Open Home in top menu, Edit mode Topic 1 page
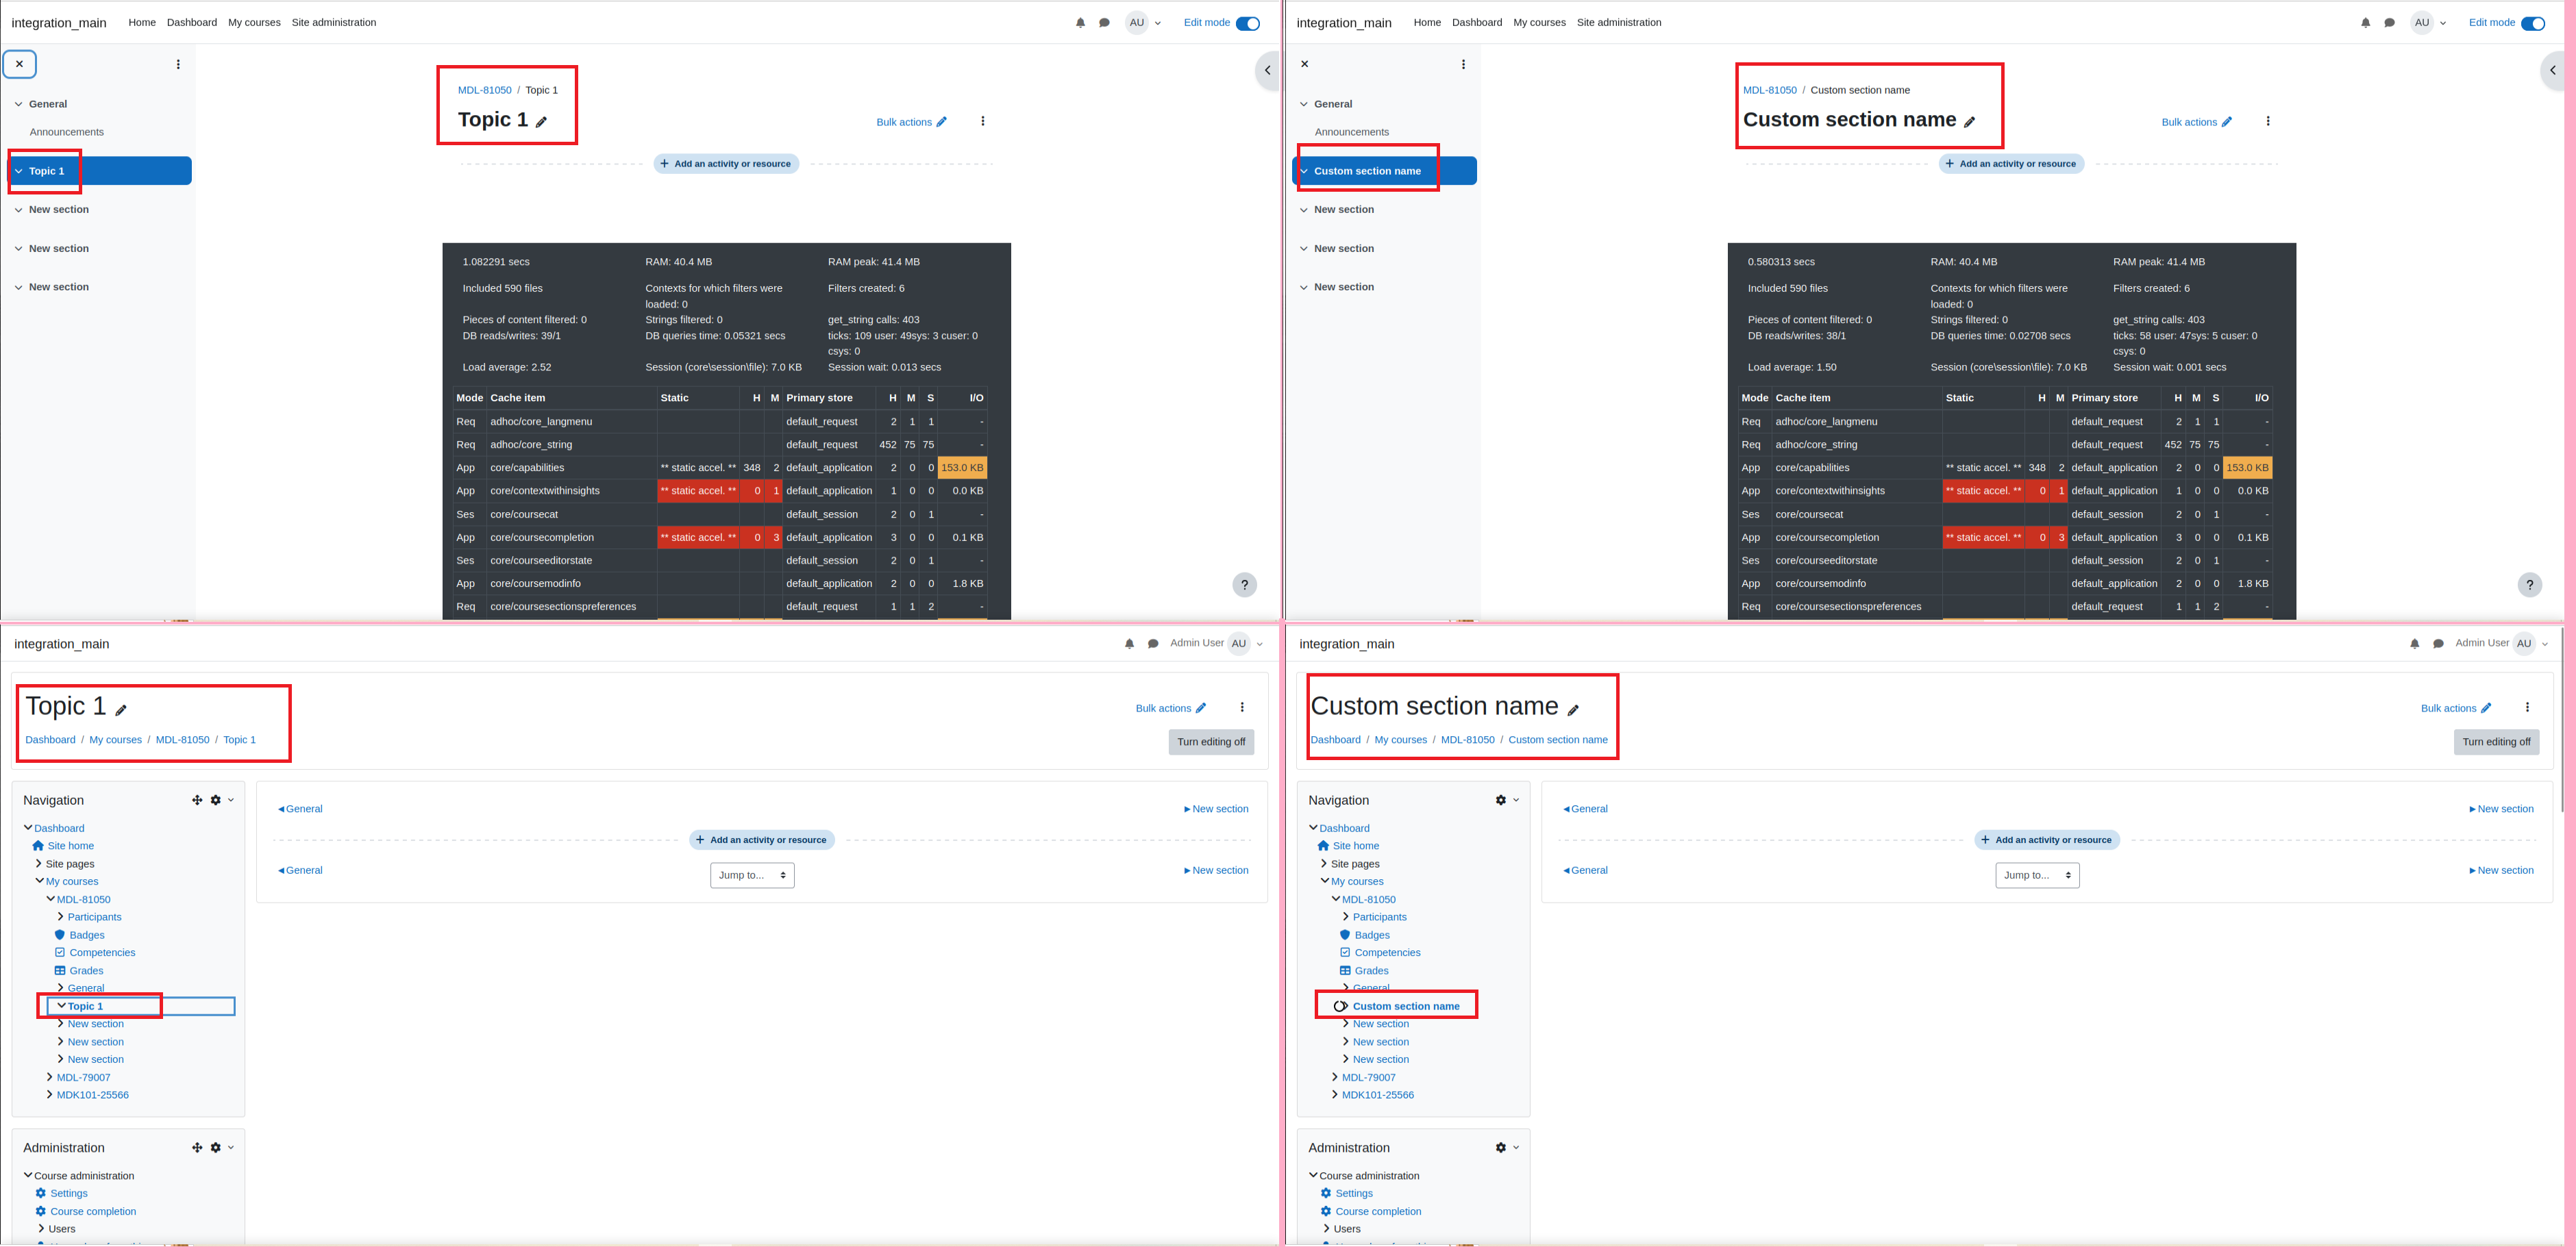The width and height of the screenshot is (2576, 1260). (142, 23)
